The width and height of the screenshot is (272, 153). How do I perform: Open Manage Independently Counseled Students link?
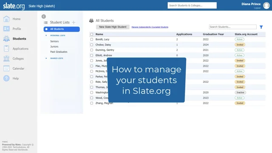click(x=150, y=27)
